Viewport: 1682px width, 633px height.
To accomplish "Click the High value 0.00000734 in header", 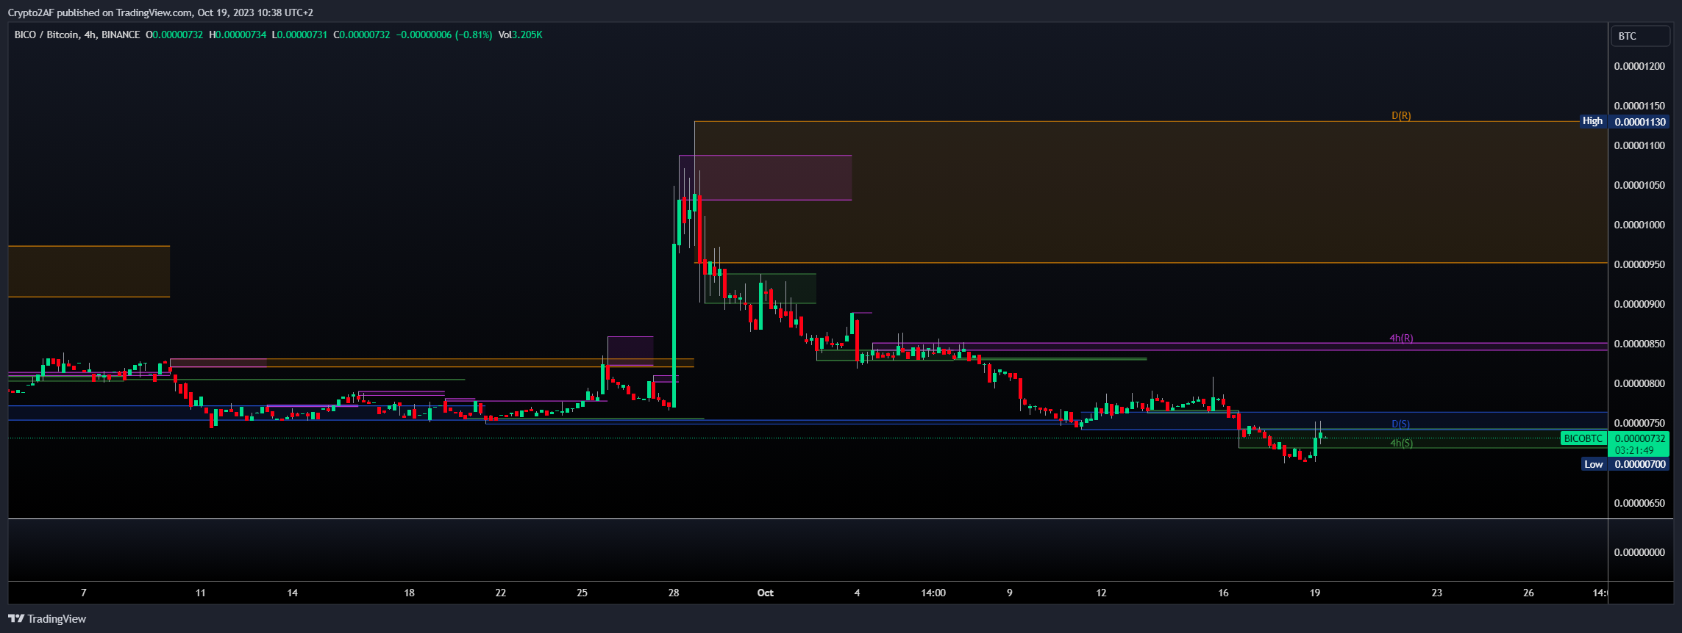I will click(240, 35).
